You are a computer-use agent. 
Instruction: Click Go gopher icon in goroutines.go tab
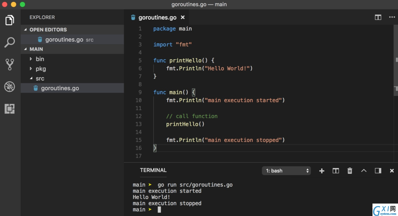pyautogui.click(x=133, y=17)
